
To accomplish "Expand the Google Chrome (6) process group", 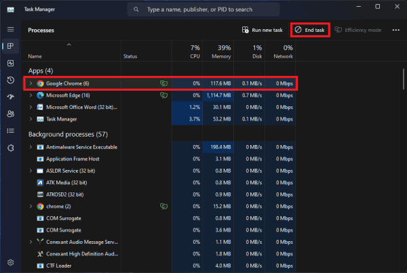I will coord(31,83).
